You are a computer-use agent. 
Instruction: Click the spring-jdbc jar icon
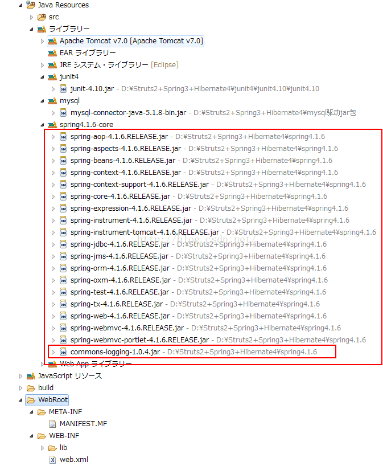63,244
